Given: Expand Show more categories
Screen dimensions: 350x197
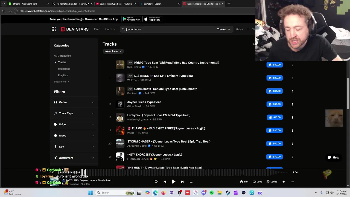Looking at the screenshot, I should 61,82.
